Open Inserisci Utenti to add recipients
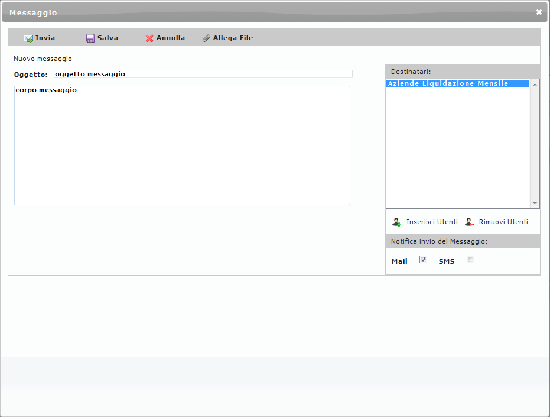The width and height of the screenshot is (550, 417). tap(432, 222)
